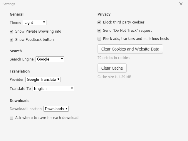
Task: Click the arrow on the Light theme selector
Action: [x=44, y=22]
